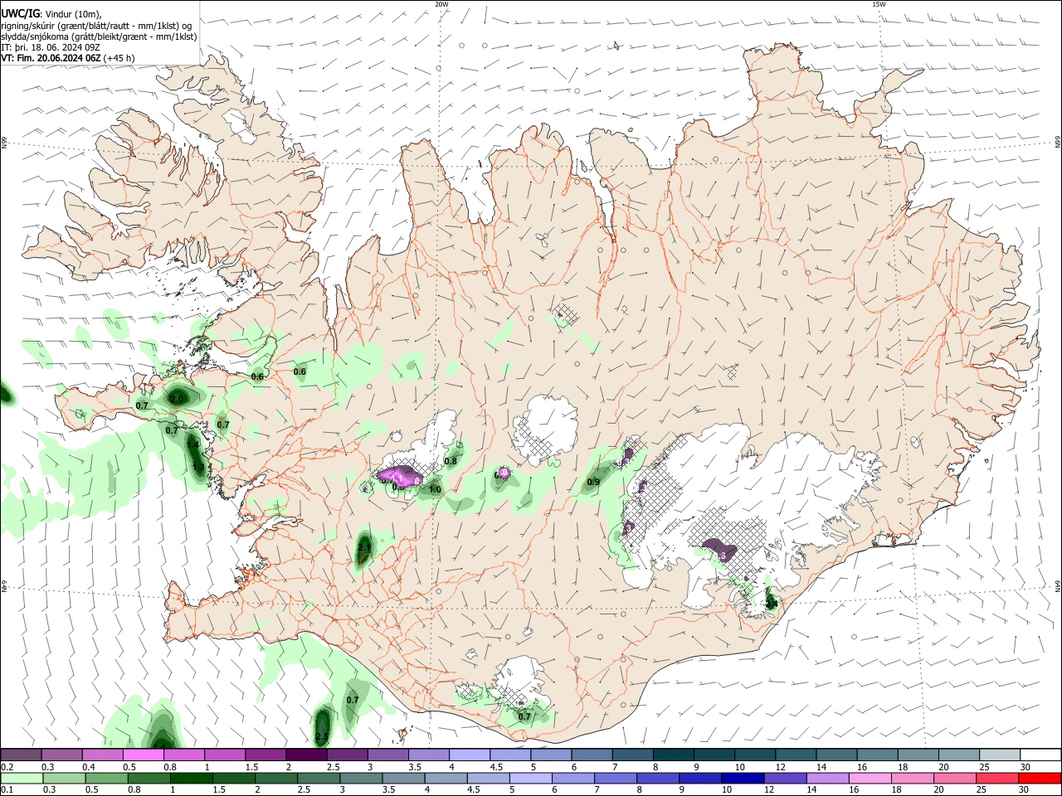Viewport: 1062px width, 796px height.
Task: Click the '(+45 h)' forecast offset
Action: (119, 58)
